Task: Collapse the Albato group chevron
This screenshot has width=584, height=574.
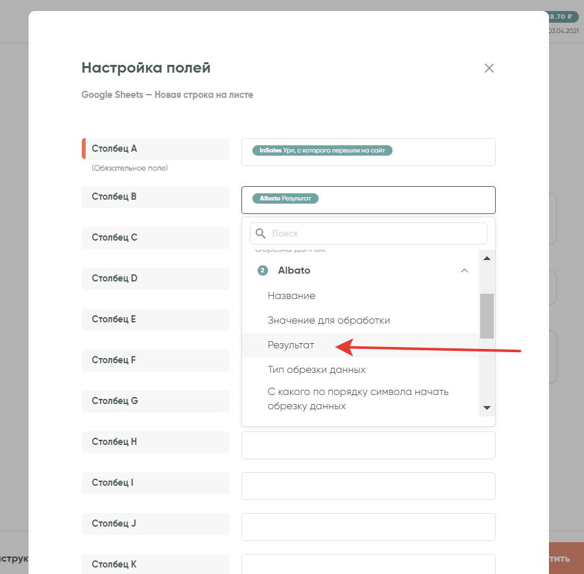Action: click(464, 270)
